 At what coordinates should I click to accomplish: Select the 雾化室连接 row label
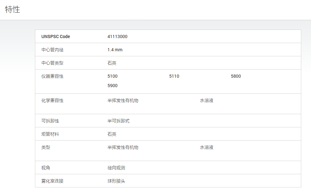(52, 181)
